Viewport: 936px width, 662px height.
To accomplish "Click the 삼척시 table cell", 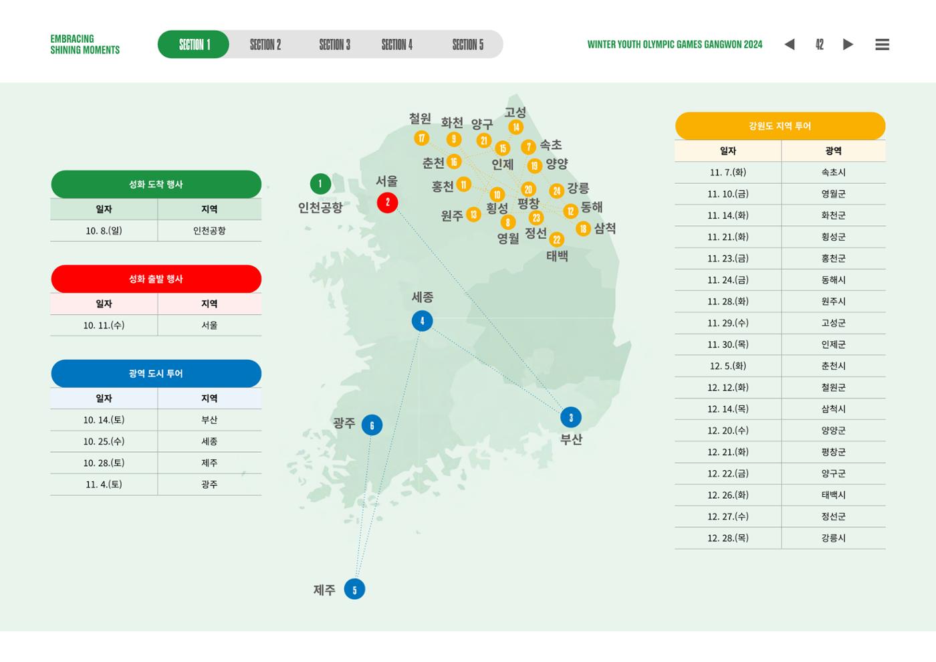I will (834, 409).
